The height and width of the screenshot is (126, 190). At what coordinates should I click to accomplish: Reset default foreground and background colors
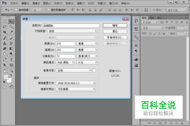click(4, 82)
